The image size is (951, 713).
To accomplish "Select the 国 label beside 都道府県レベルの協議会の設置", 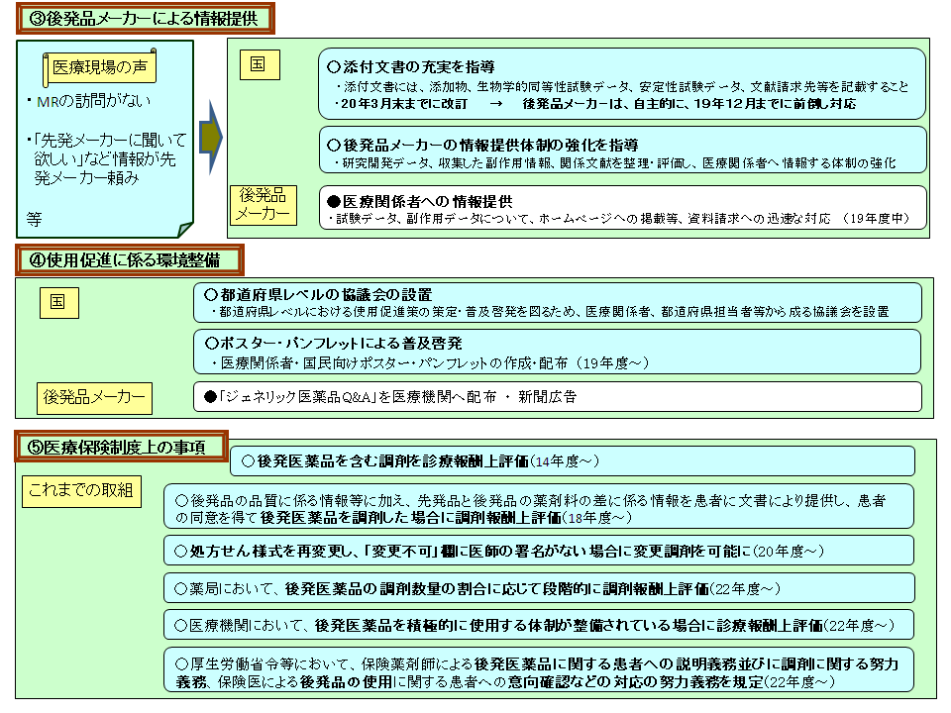I will tap(58, 304).
